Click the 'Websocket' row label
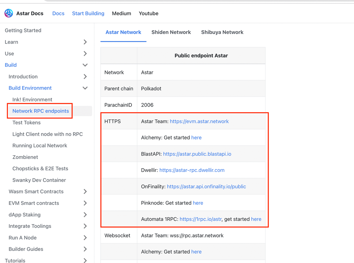This screenshot has height=263, width=354. pos(117,236)
